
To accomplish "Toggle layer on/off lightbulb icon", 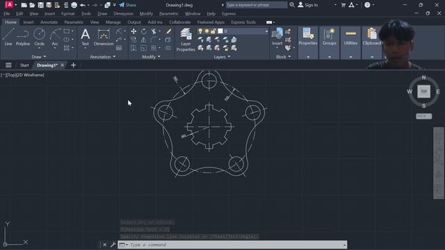I will (200, 31).
